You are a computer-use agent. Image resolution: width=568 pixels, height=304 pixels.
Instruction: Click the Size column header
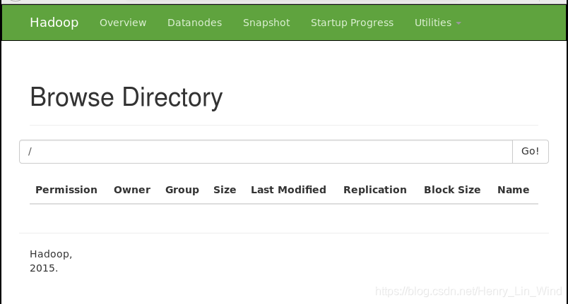[x=225, y=190]
